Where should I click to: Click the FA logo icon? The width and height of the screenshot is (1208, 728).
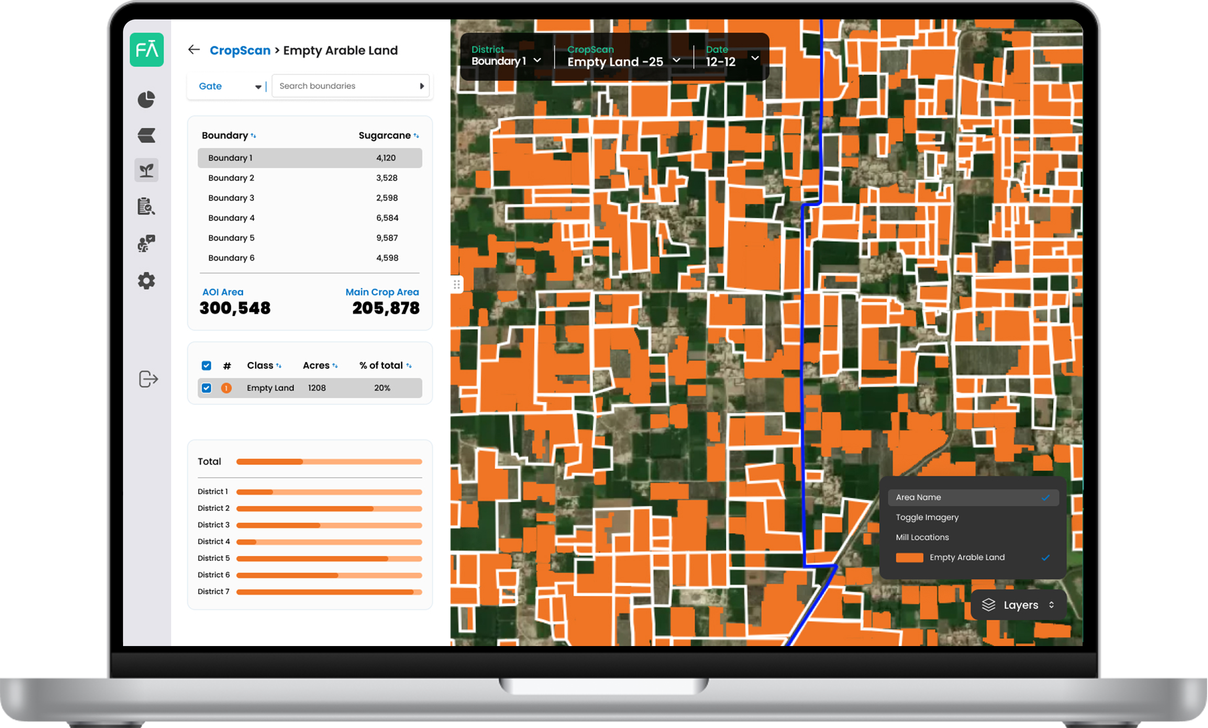146,50
